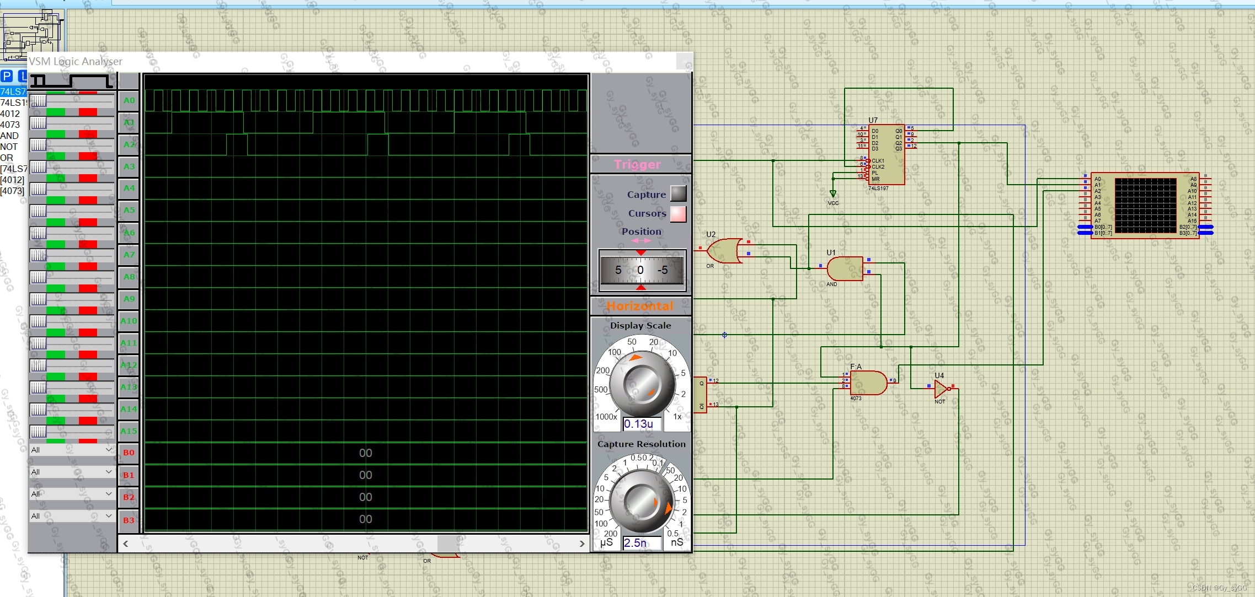Click the Position trigger dial slider

(642, 270)
